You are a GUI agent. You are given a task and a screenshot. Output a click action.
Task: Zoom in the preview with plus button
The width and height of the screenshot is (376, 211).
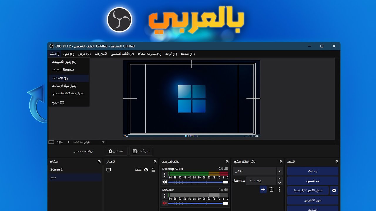click(x=68, y=142)
